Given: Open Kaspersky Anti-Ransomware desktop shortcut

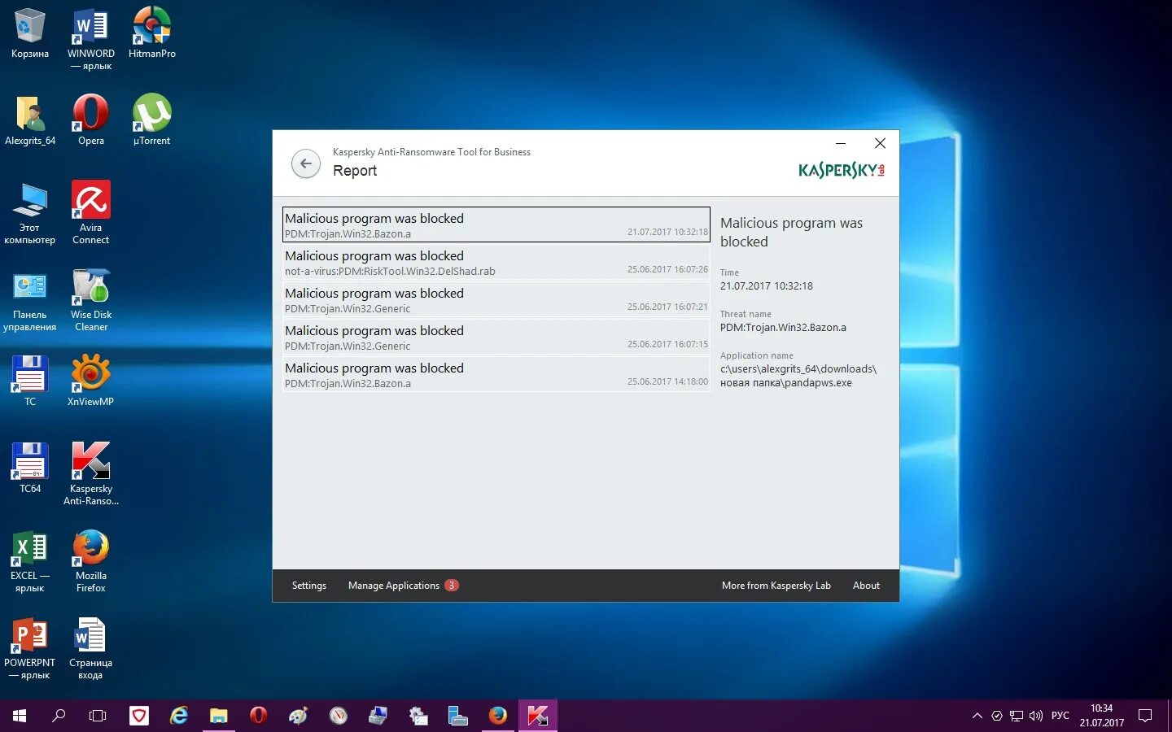Looking at the screenshot, I should point(91,474).
